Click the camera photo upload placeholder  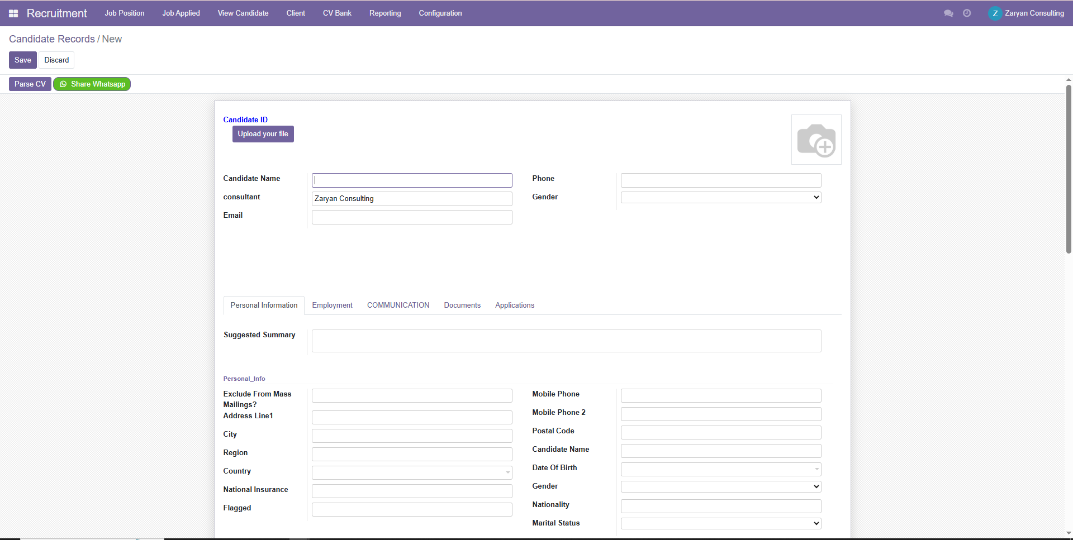coord(816,140)
